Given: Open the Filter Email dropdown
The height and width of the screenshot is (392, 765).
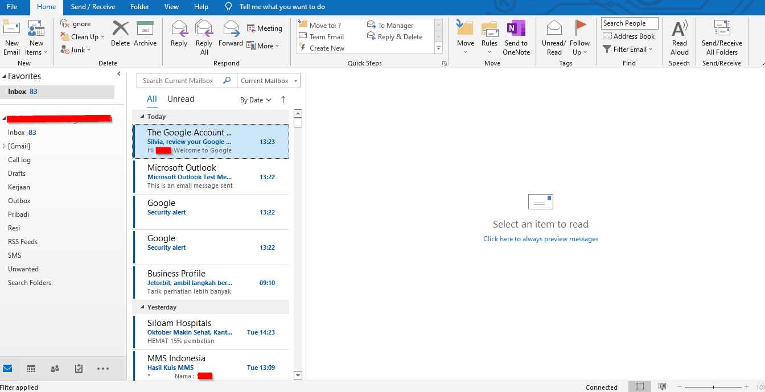Looking at the screenshot, I should coord(627,49).
